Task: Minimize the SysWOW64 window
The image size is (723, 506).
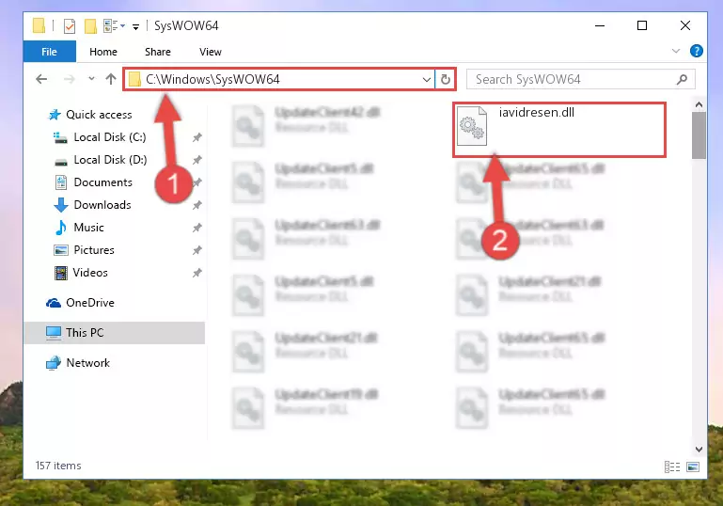Action: pos(600,25)
